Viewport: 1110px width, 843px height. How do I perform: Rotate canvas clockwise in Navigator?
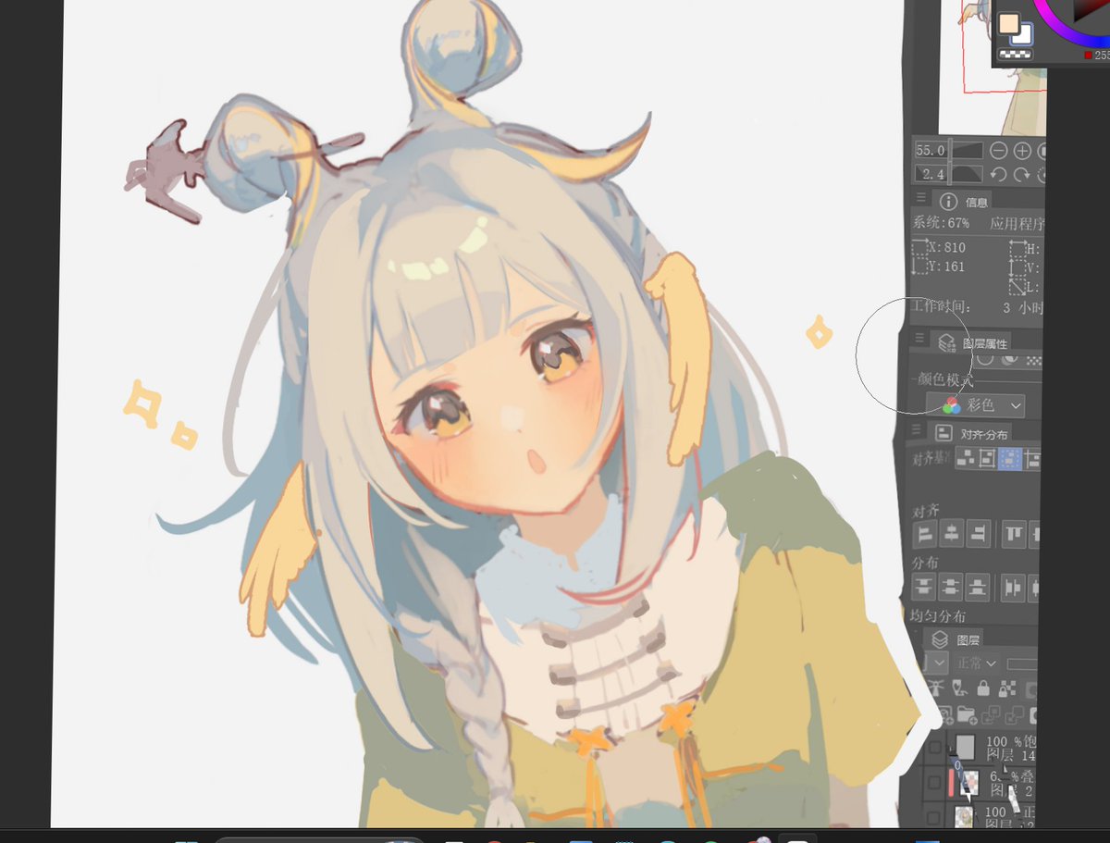pos(1022,174)
